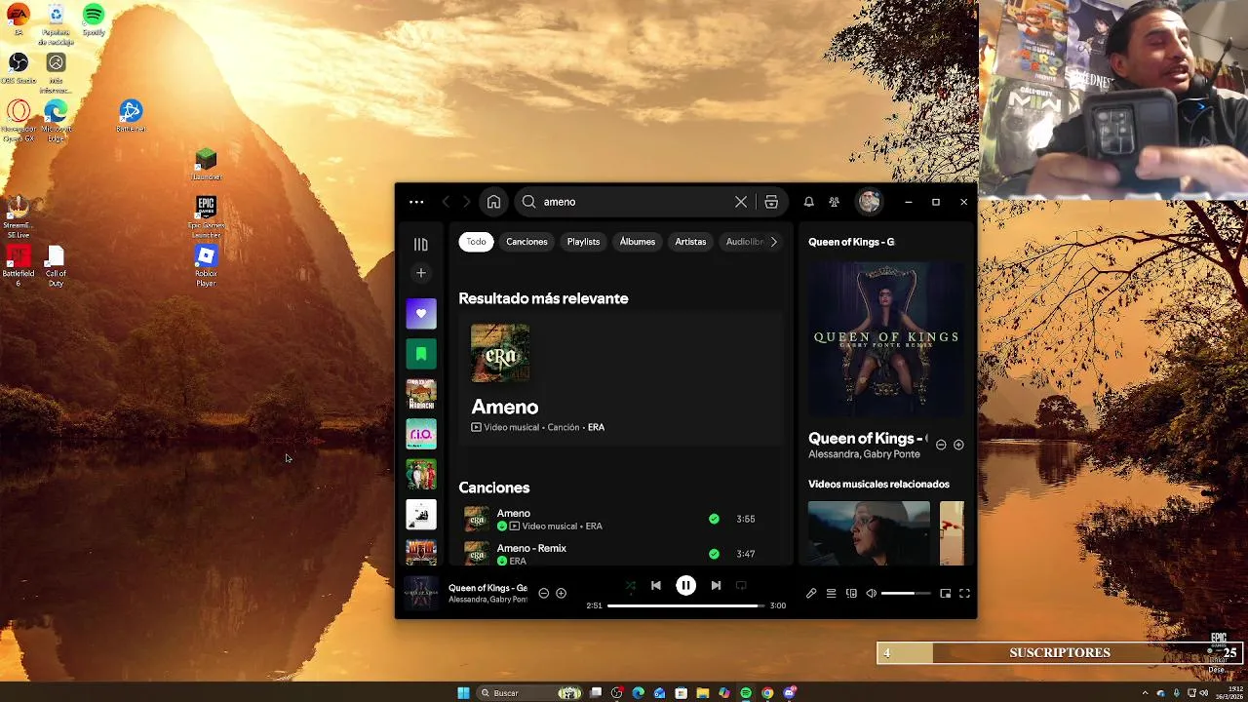Adjust the Spotify volume slider

(x=906, y=594)
